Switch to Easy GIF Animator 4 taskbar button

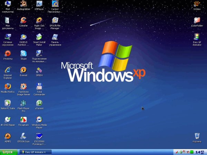(x=36, y=152)
